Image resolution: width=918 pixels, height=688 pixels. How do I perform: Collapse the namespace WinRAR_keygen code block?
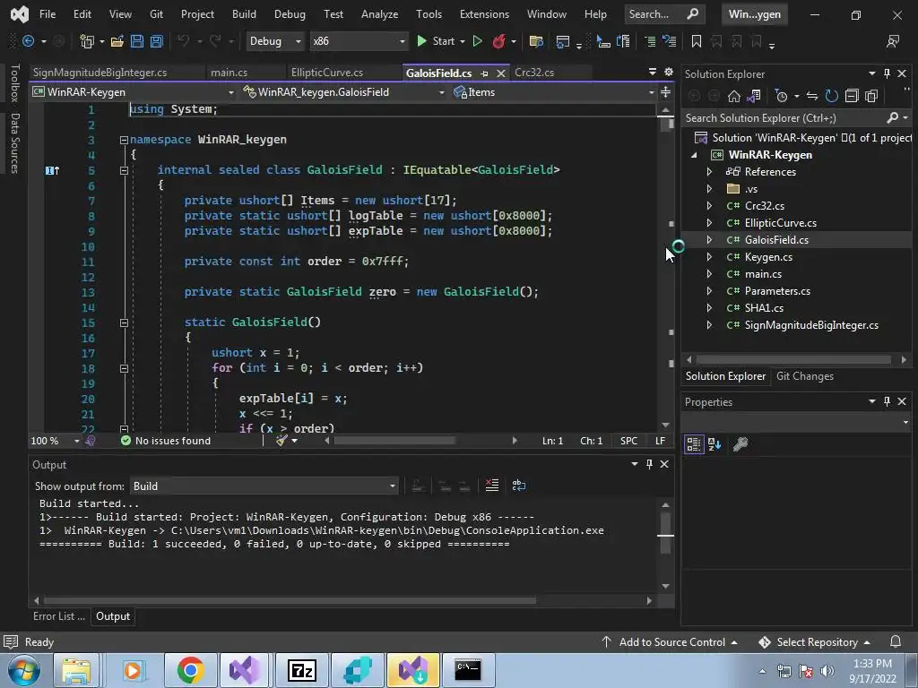(124, 140)
